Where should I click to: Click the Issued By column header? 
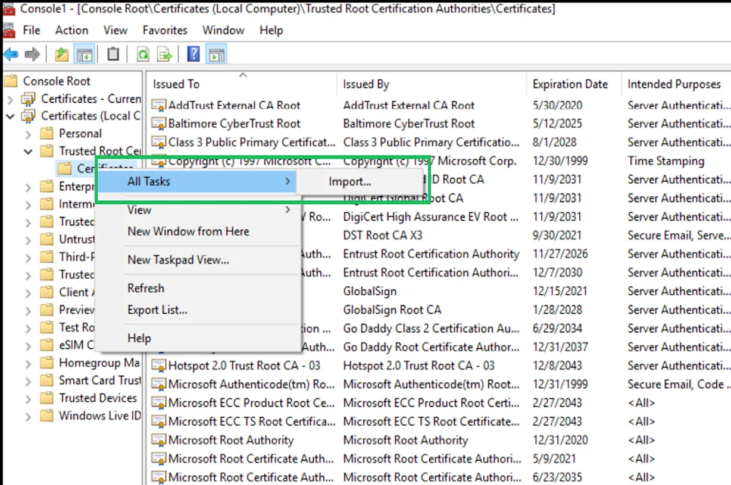(365, 84)
